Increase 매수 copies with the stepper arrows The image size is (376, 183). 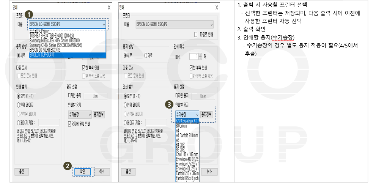pyautogui.click(x=200, y=55)
